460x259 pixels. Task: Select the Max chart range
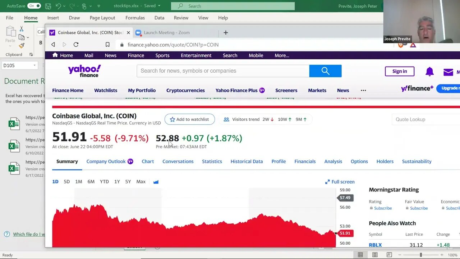[141, 182]
